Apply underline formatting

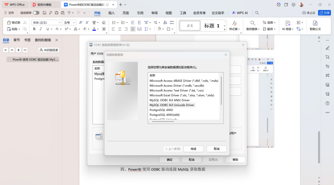[47, 29]
